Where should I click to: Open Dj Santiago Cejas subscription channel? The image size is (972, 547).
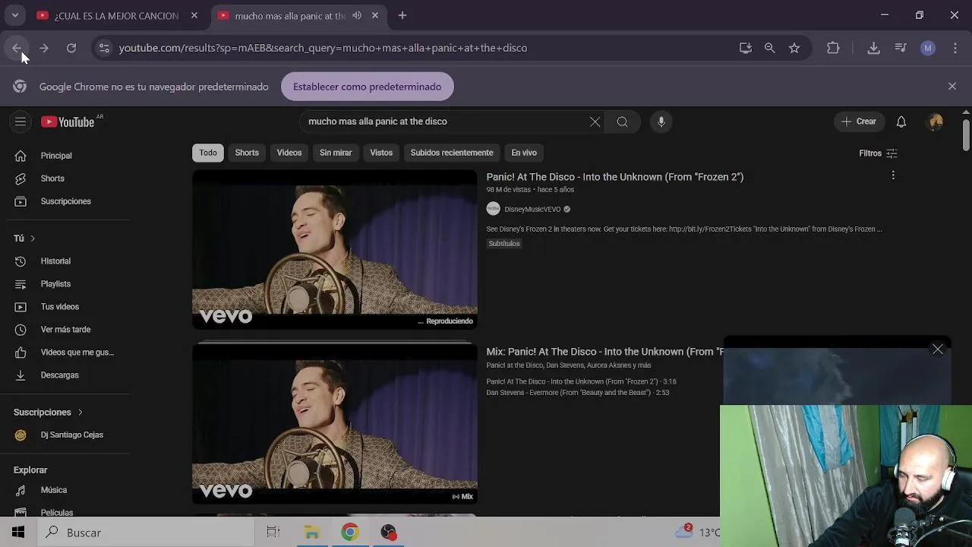point(68,435)
